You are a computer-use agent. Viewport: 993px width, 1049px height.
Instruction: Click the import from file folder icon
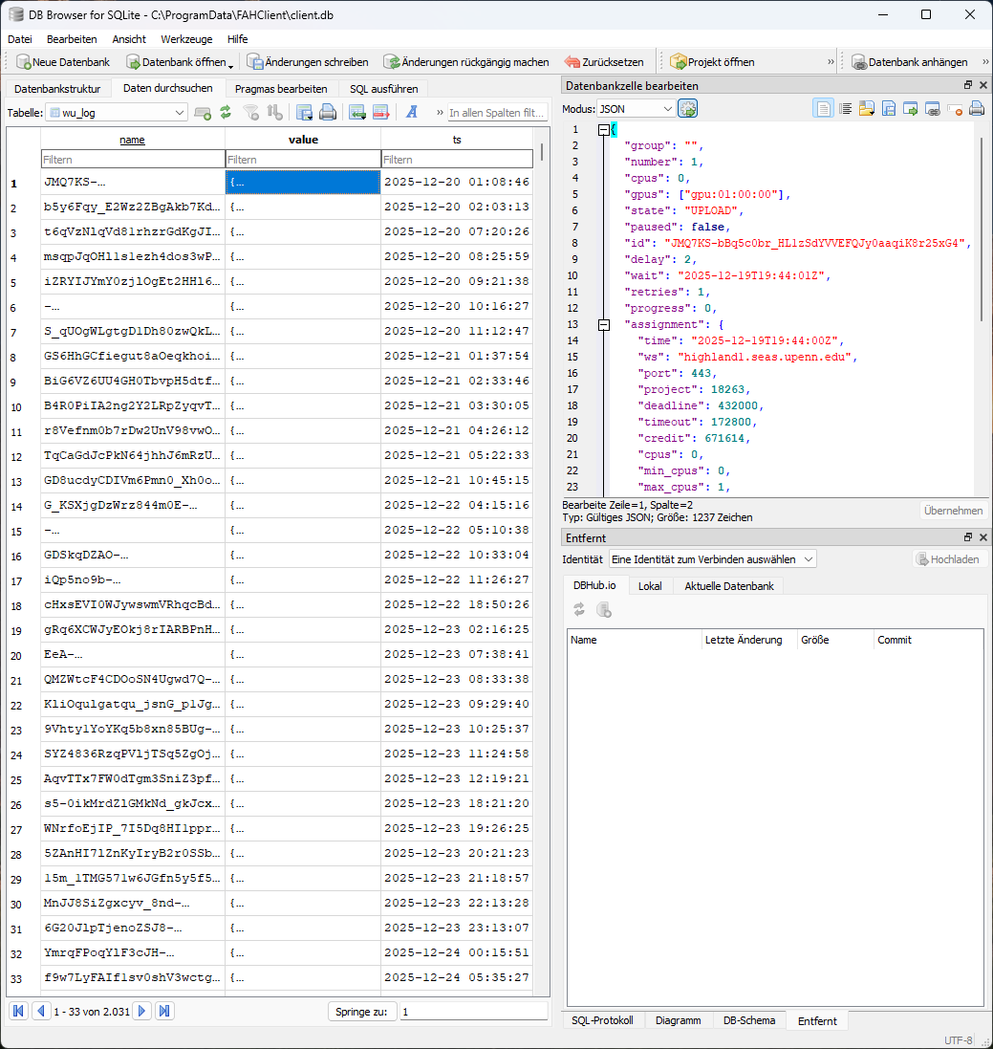point(867,108)
